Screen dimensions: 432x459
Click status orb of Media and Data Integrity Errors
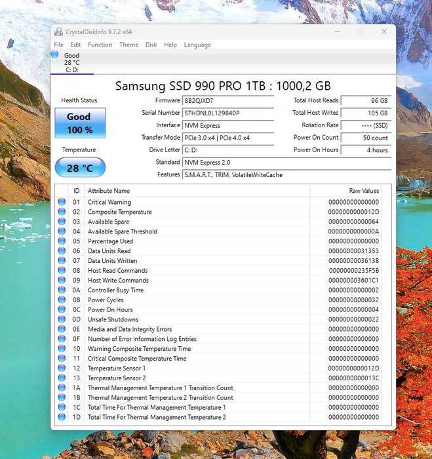pos(62,329)
